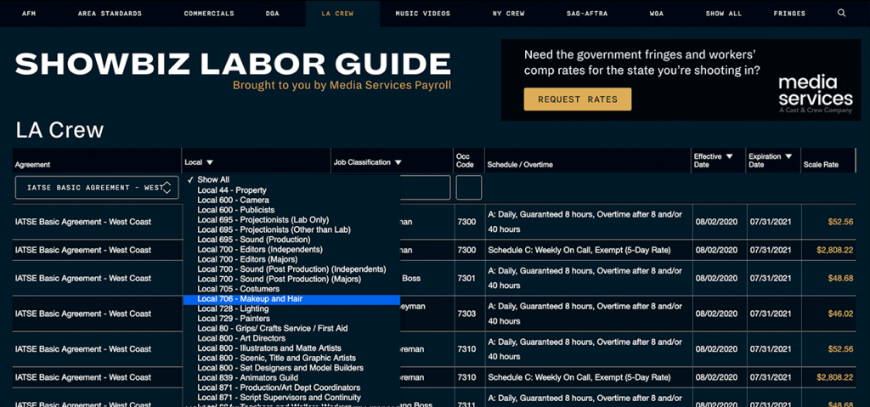870x407 pixels.
Task: Go to the WGA tab
Action: pos(657,14)
